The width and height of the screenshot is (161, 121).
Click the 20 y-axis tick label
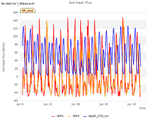[x=16, y=69]
